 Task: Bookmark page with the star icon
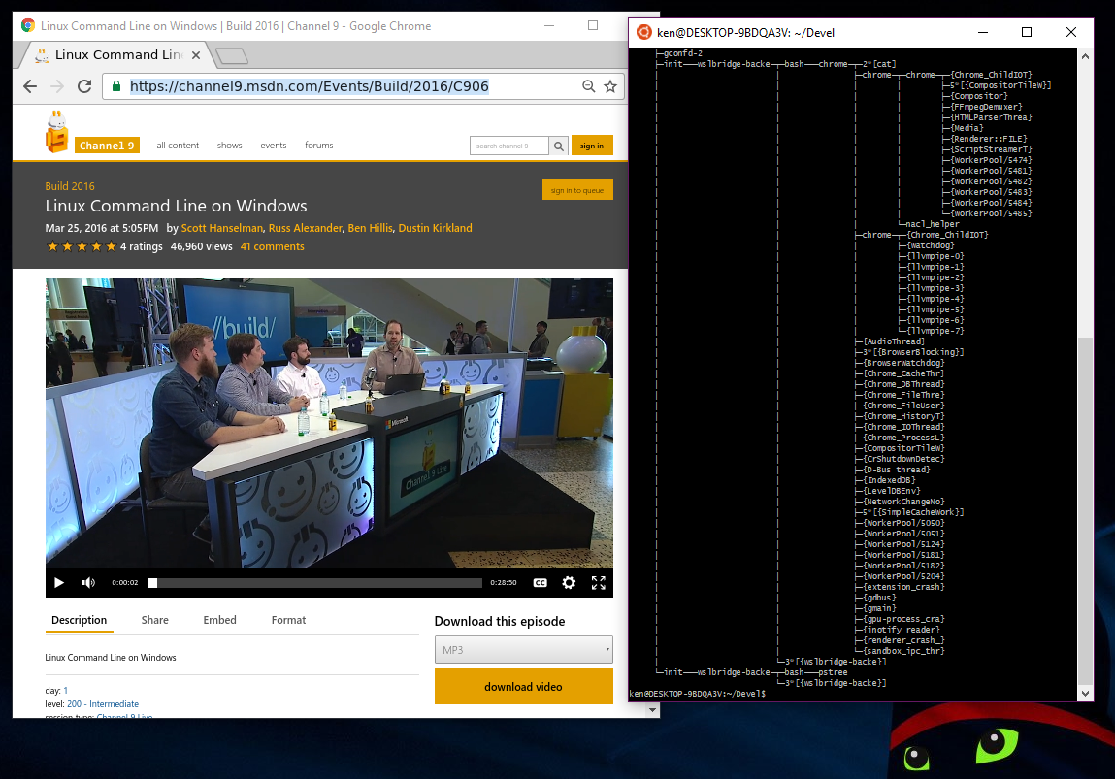click(x=610, y=86)
